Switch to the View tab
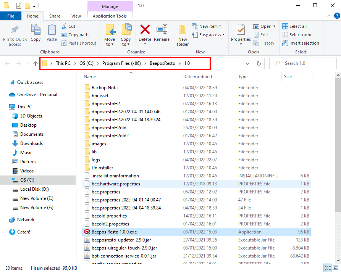This screenshot has width=341, height=272. tap(76, 16)
